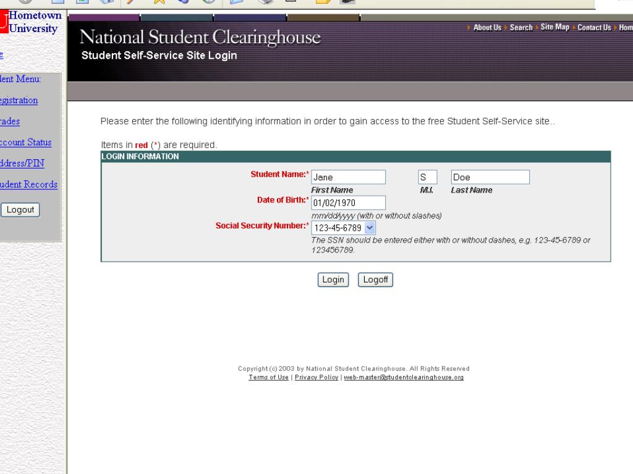Open the Contact Us menu item
This screenshot has height=474, width=633.
pos(594,27)
